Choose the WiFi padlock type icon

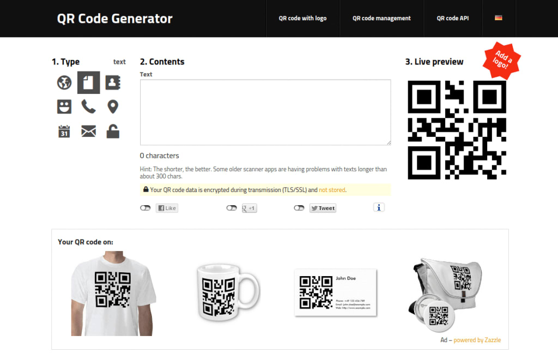pyautogui.click(x=113, y=131)
